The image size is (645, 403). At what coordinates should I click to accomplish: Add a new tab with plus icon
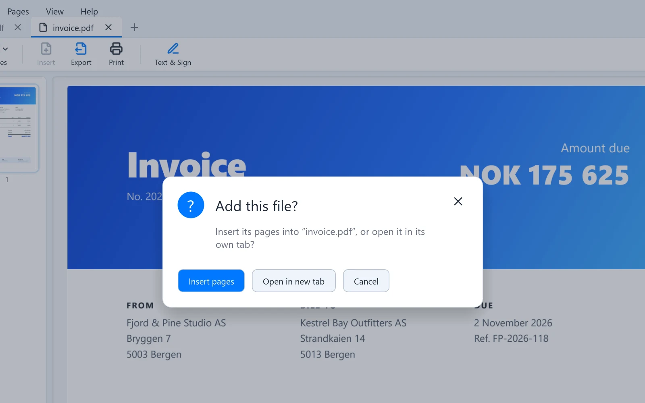point(135,27)
